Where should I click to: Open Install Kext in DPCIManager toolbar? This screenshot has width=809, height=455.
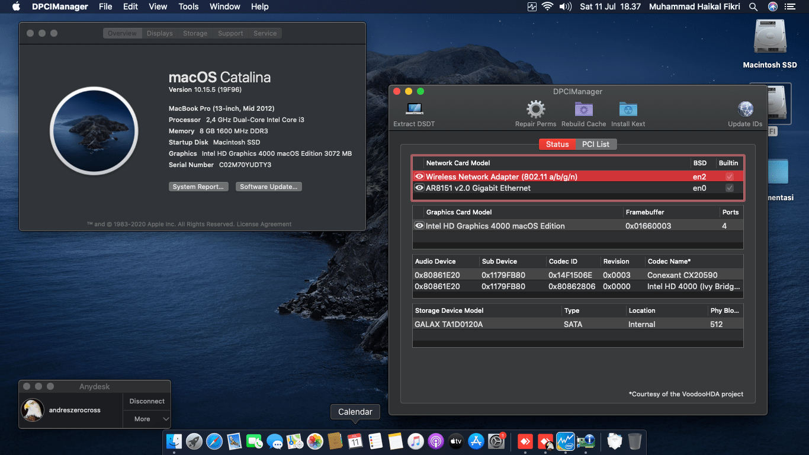pyautogui.click(x=628, y=109)
